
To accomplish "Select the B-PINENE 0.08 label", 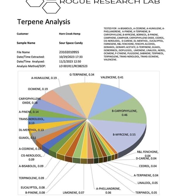I will pyautogui.click(x=35, y=192).
